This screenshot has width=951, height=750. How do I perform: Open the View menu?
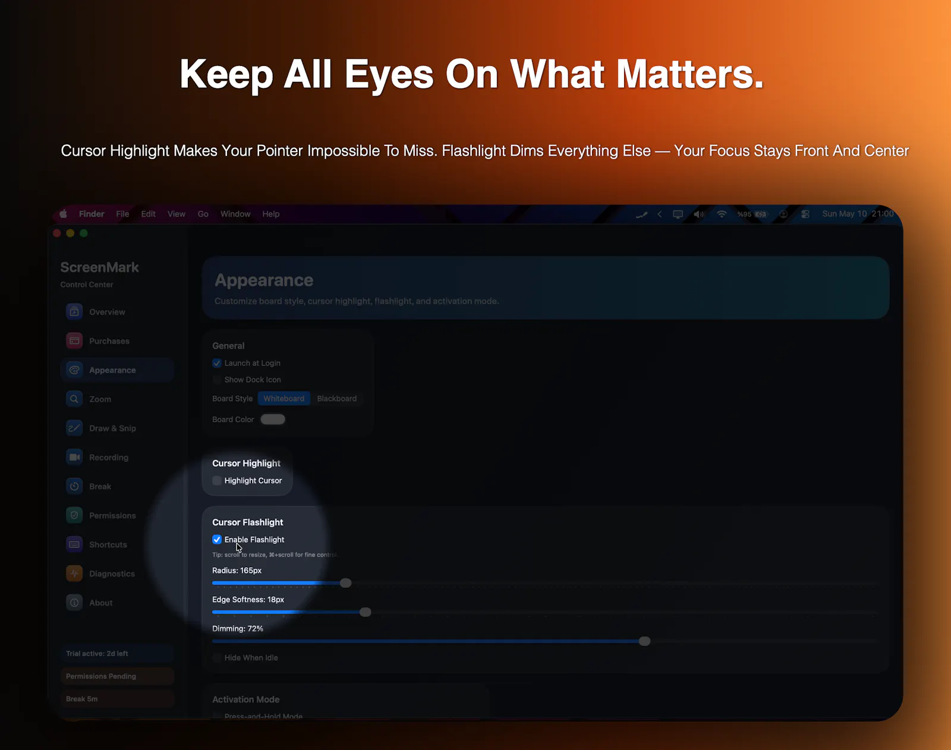[x=177, y=214]
